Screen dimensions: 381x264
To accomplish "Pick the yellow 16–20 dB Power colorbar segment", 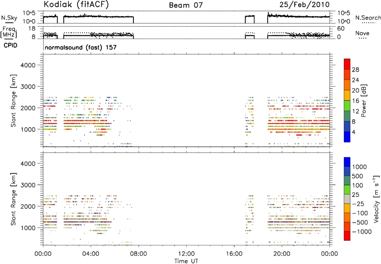I will coord(347,95).
